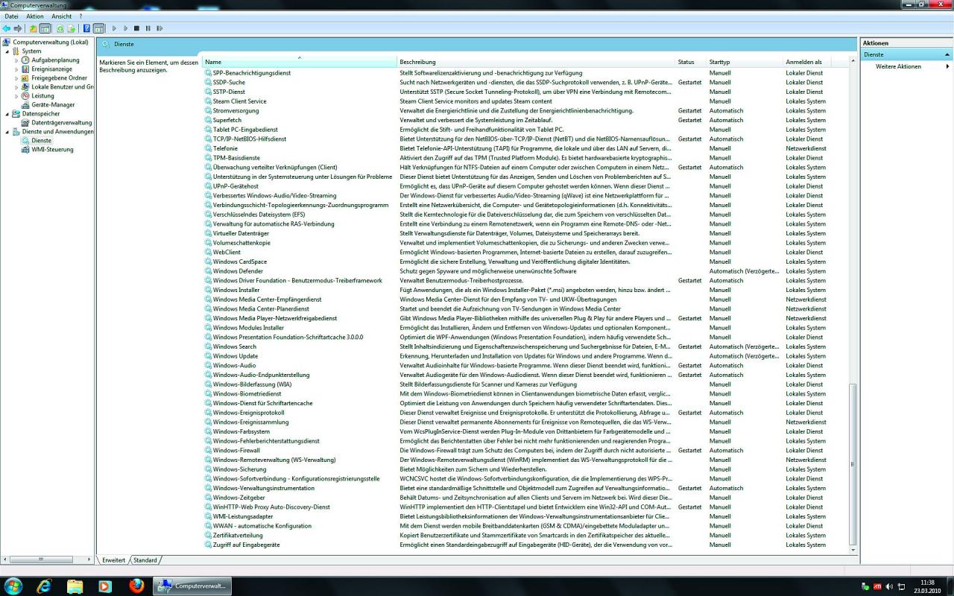
Task: Open the Windows Start button
Action: point(13,586)
